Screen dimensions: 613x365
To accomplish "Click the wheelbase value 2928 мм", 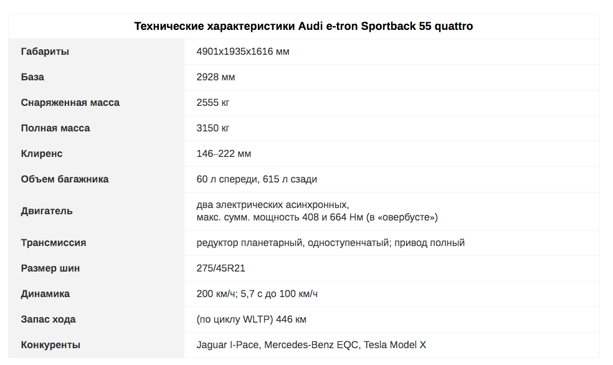I will (x=216, y=77).
